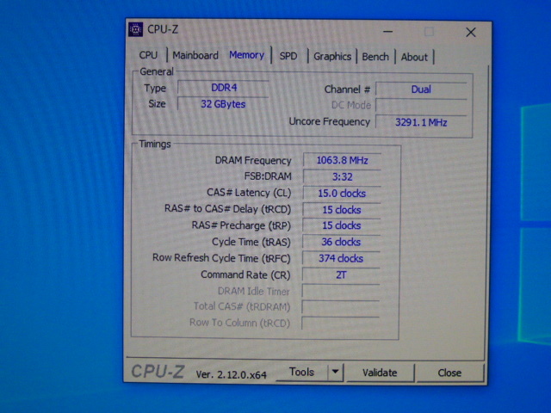Select the DDR4 type value
Image resolution: width=551 pixels, height=413 pixels.
224,88
